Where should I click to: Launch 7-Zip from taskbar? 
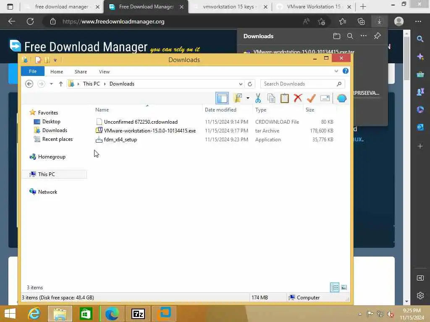pos(138,314)
